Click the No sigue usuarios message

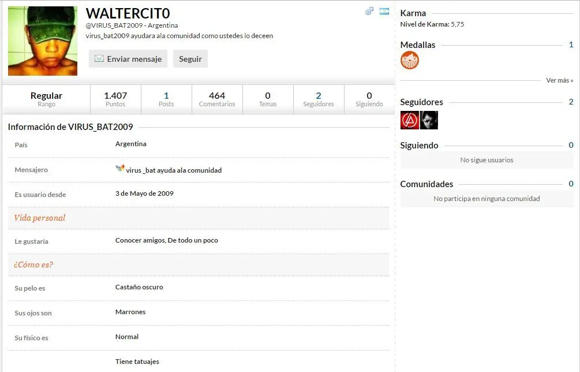click(487, 160)
